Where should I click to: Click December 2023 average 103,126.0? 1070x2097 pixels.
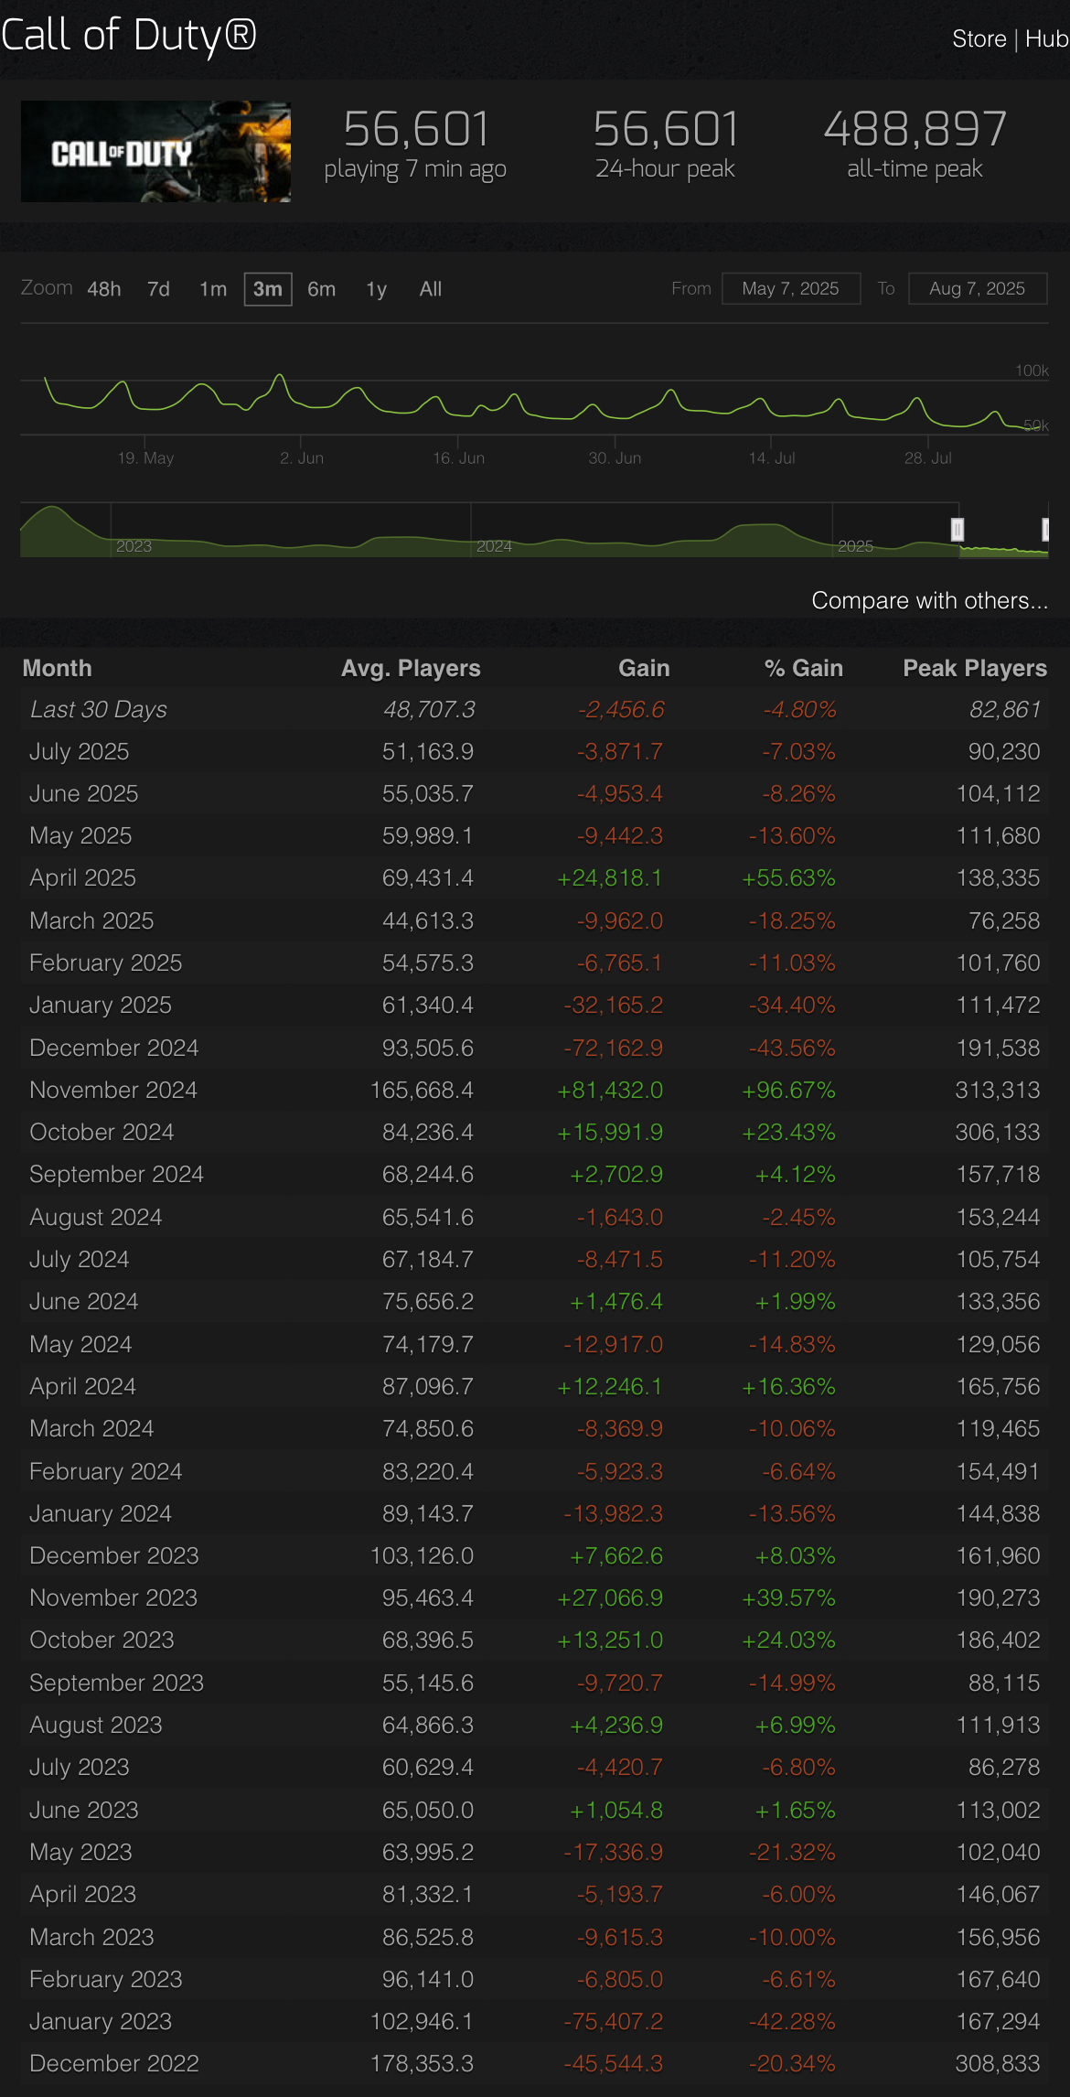pyautogui.click(x=422, y=1555)
